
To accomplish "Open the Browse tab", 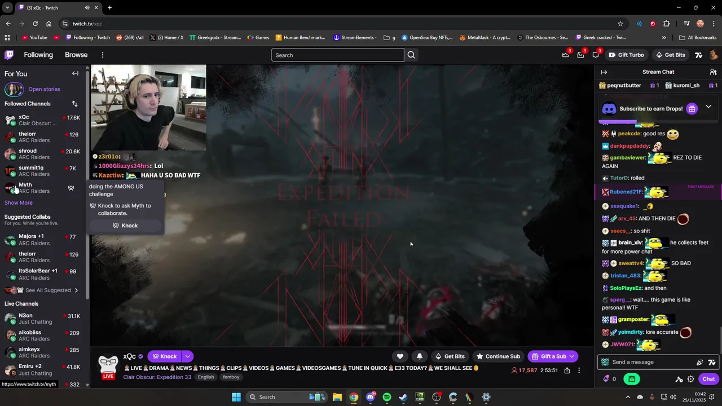I will pos(76,55).
